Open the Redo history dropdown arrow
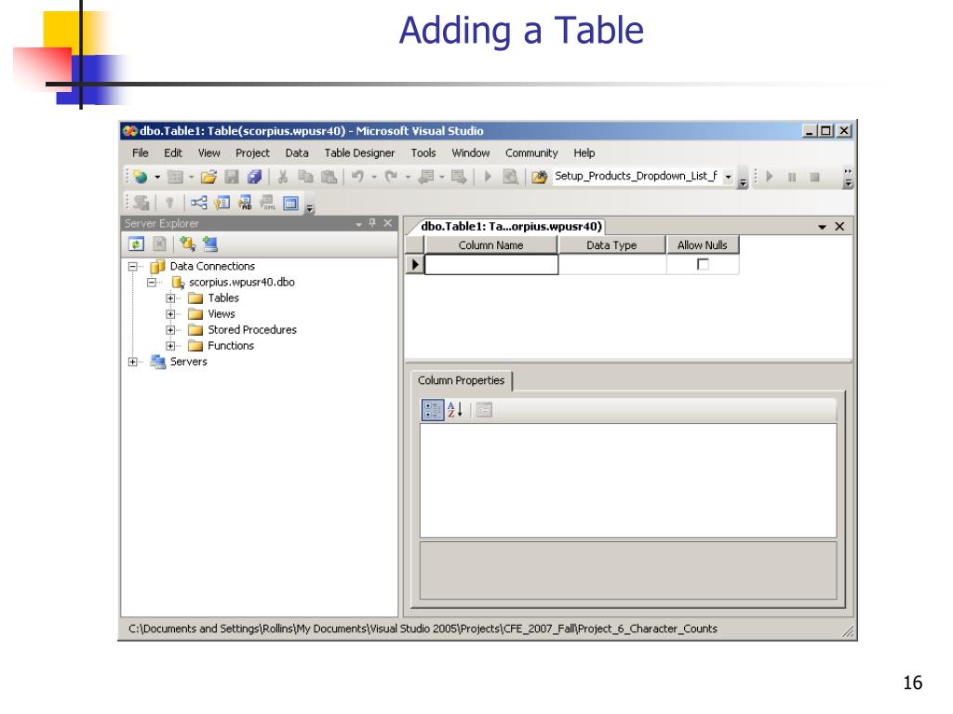 point(408,177)
